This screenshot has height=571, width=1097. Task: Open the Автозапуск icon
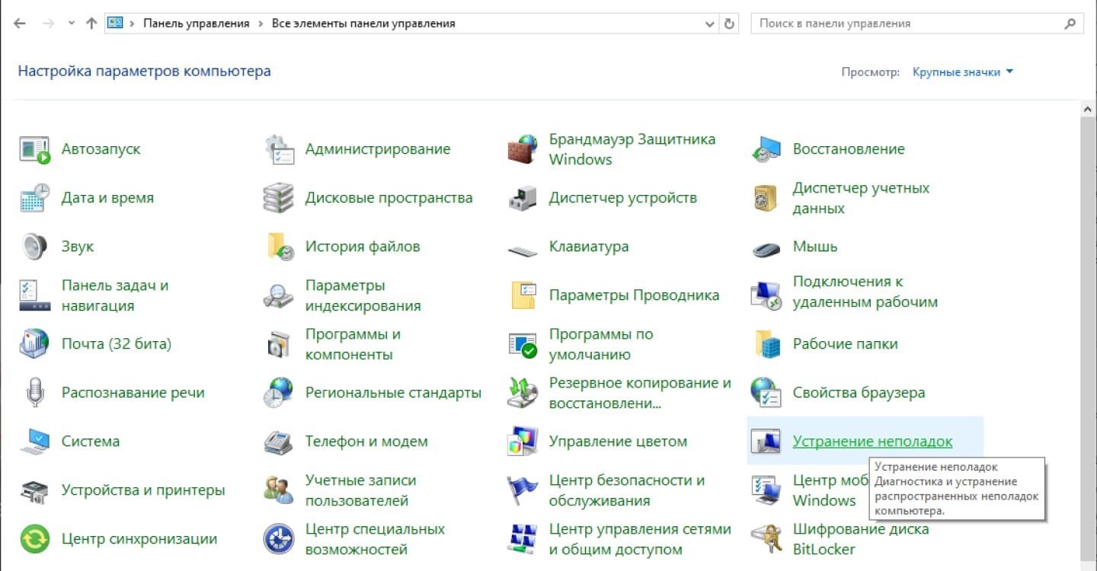[34, 149]
